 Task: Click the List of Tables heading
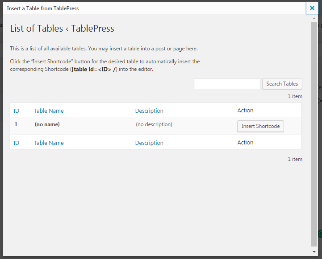[62, 29]
